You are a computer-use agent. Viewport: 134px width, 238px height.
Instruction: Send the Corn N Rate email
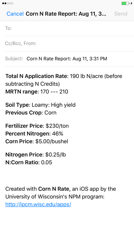click(x=121, y=14)
